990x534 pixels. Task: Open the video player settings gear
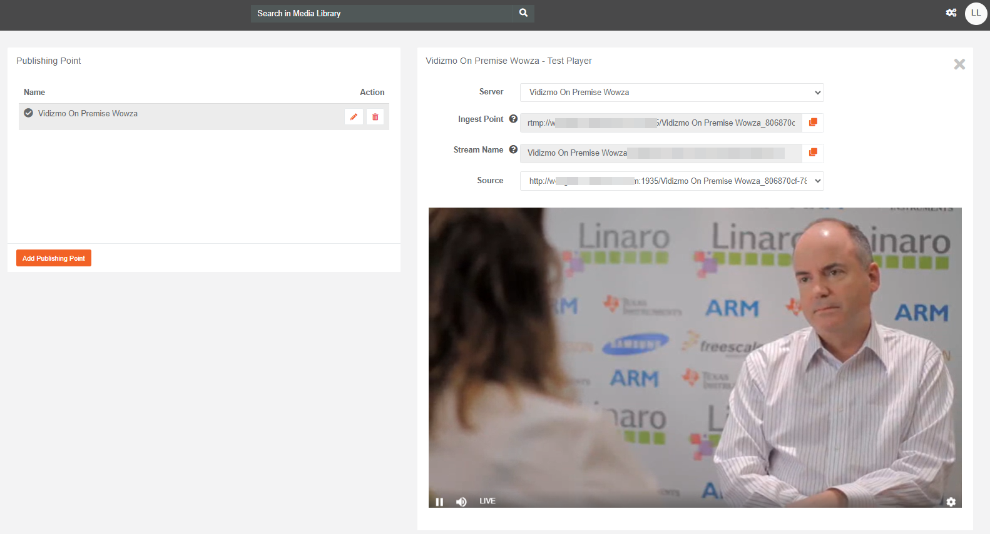pos(951,501)
